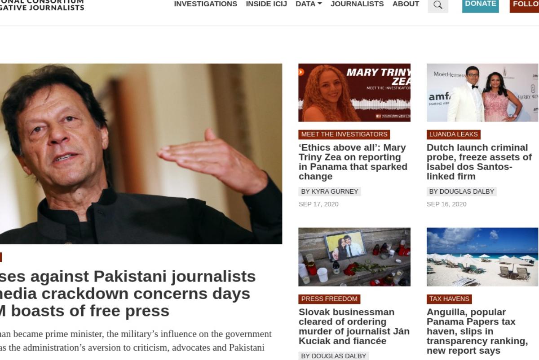Click the TAX HAVENS category tag

[449, 299]
